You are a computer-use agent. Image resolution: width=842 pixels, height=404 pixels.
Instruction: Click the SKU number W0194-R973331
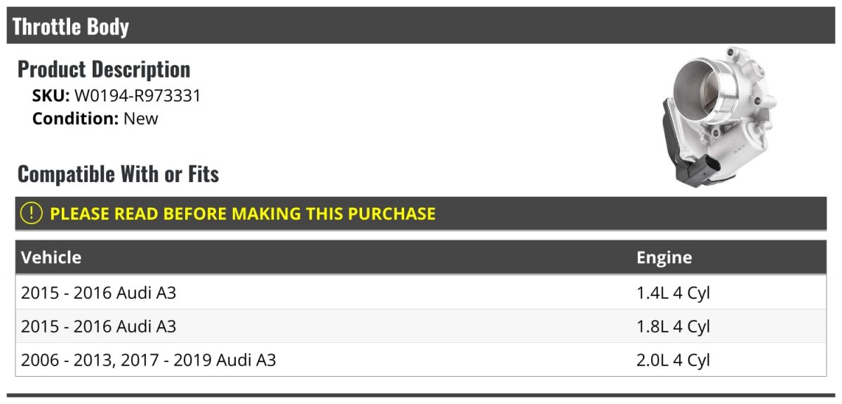coord(138,96)
